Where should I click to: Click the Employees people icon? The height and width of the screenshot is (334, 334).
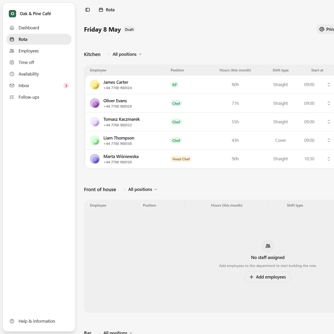pyautogui.click(x=12, y=51)
